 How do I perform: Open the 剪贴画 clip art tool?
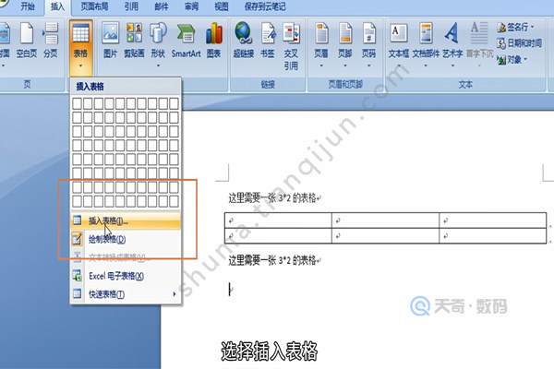(x=134, y=41)
